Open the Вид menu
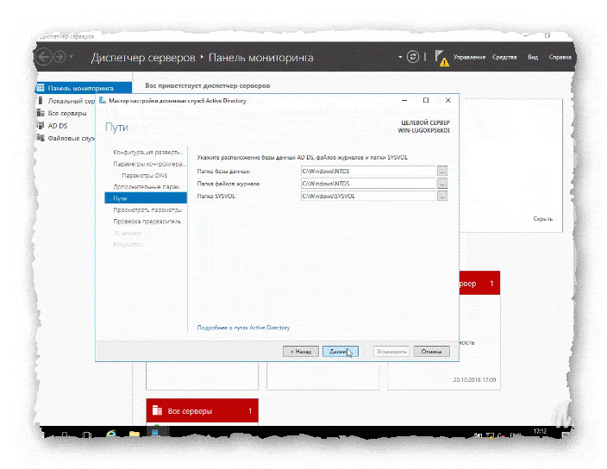Viewport: 607px width, 469px height. 533,57
